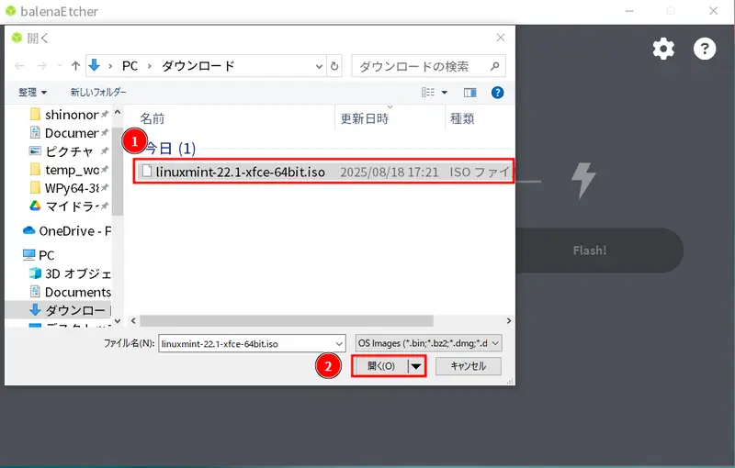Click the キャンセル button
Screen dimensions: 735x468
click(x=468, y=366)
